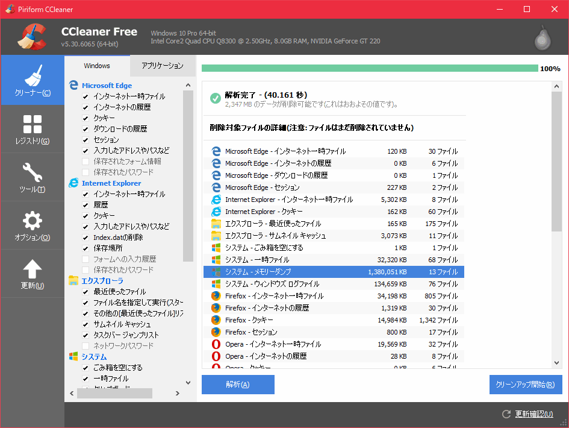Click the Internet Explorer section heading
The height and width of the screenshot is (428, 569).
(x=111, y=183)
